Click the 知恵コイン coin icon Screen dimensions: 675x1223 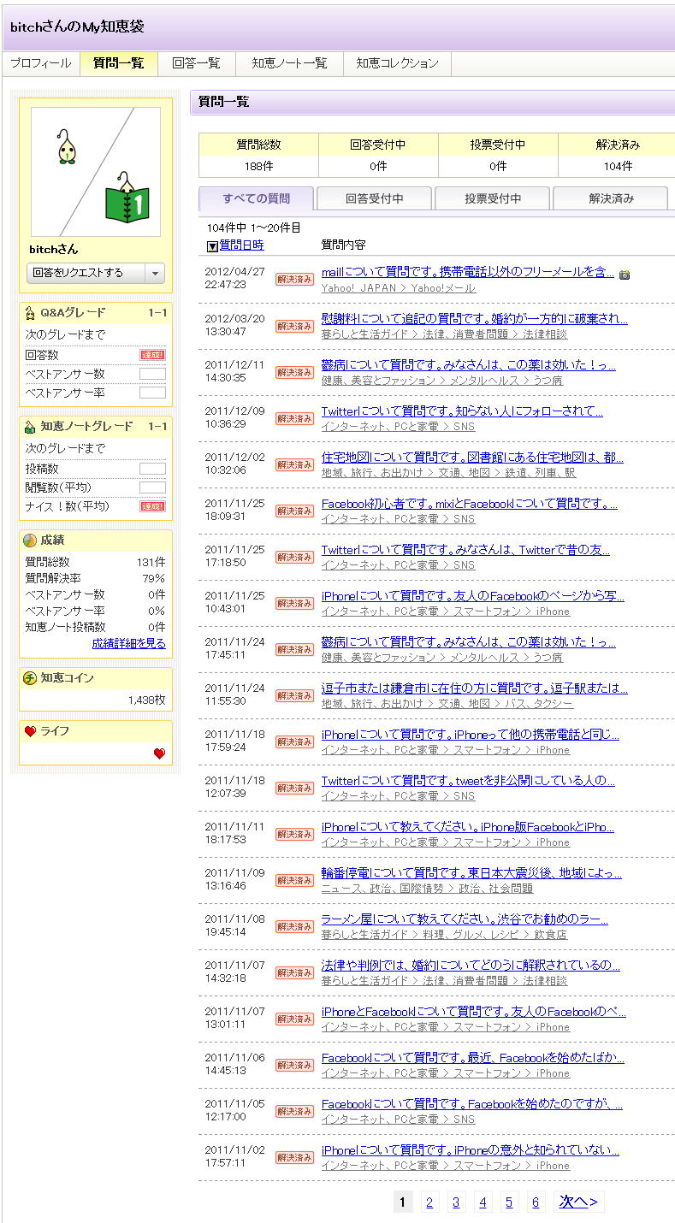point(31,678)
